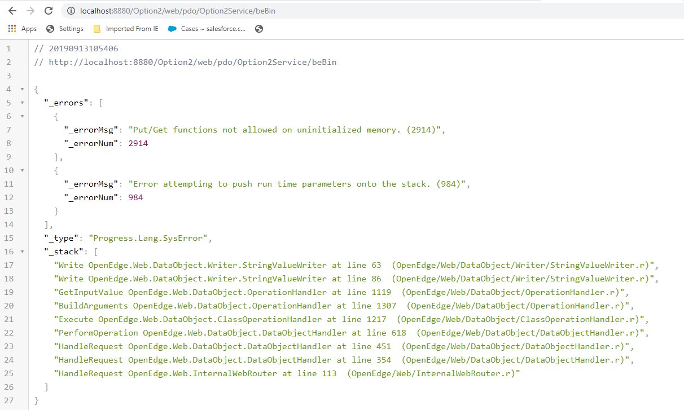Open the Imported From IE folder

[125, 29]
